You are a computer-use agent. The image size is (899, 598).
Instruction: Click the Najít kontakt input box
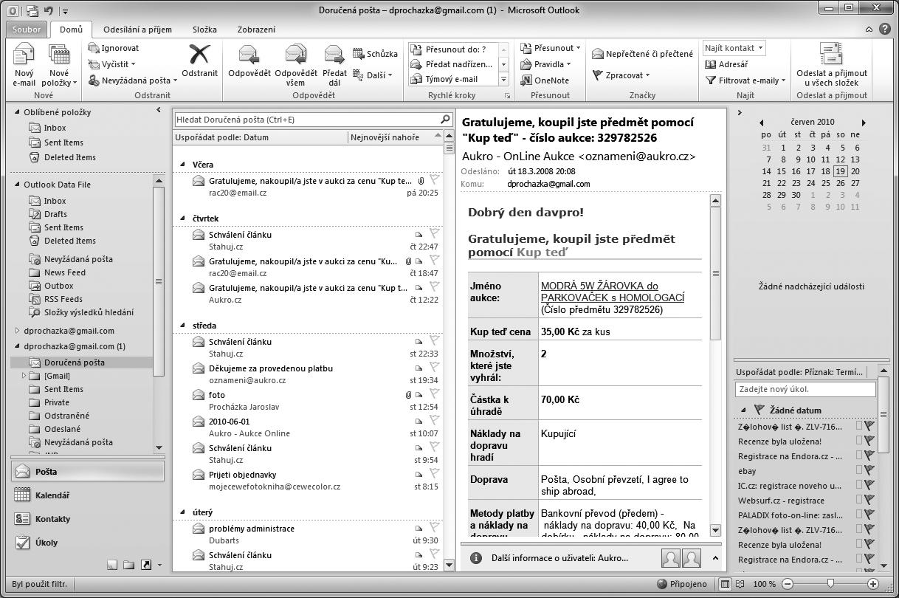coord(734,48)
